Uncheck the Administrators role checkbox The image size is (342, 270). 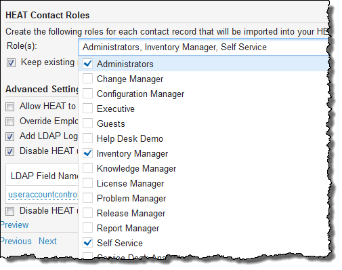pos(87,64)
